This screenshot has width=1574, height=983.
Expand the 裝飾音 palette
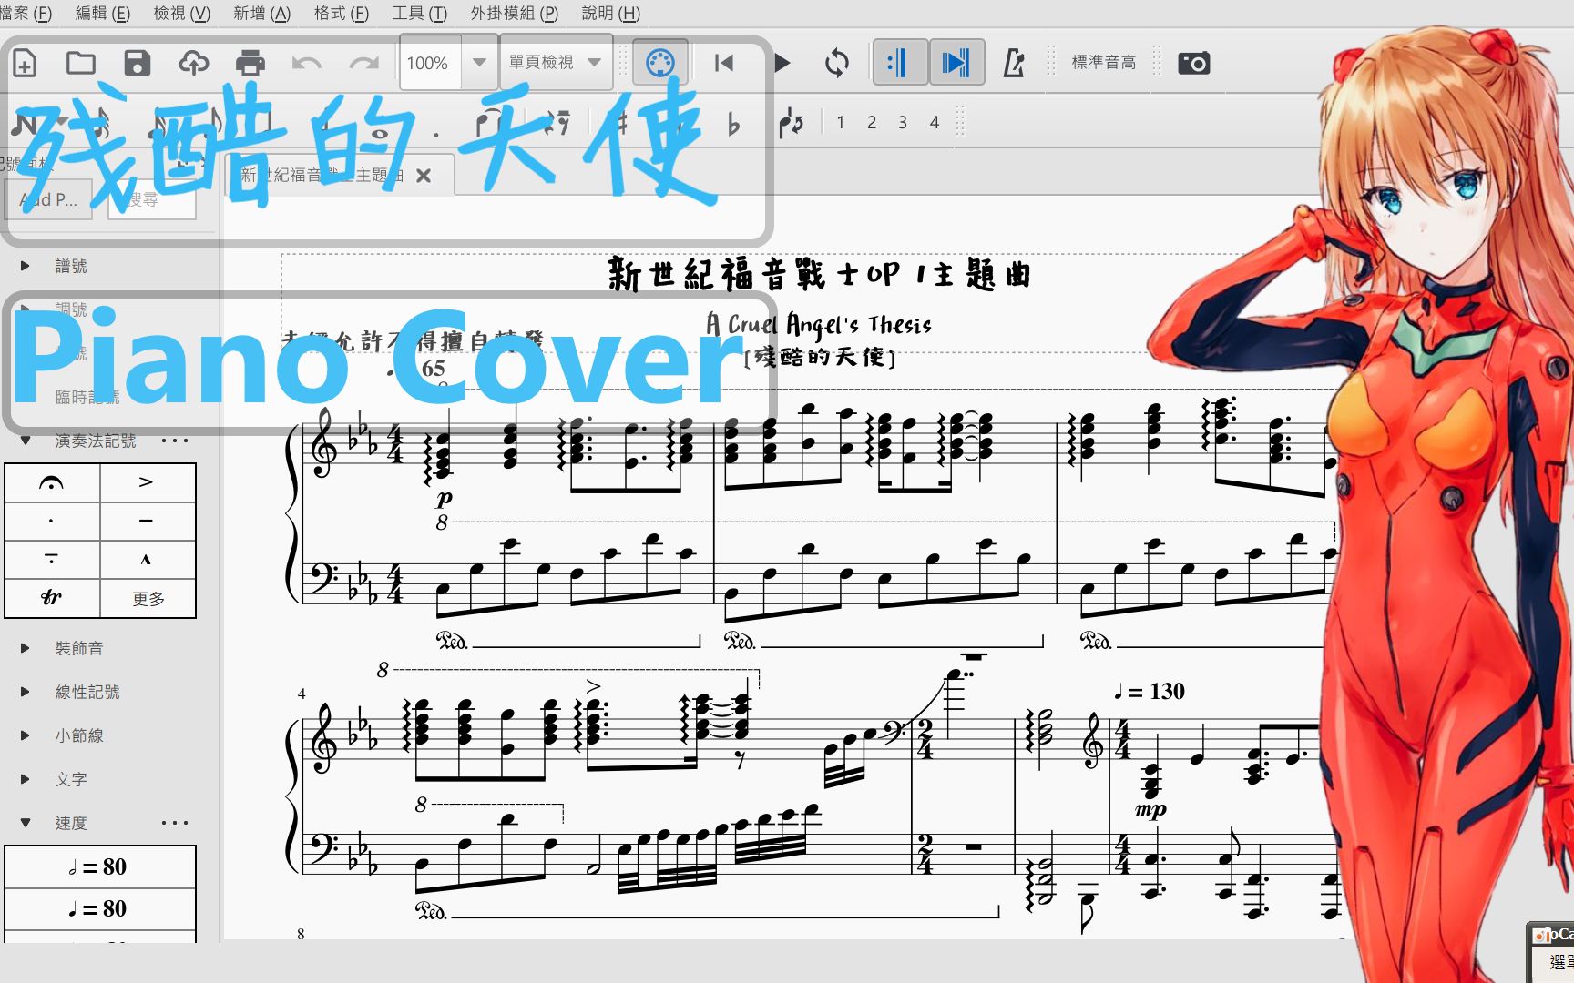point(26,648)
